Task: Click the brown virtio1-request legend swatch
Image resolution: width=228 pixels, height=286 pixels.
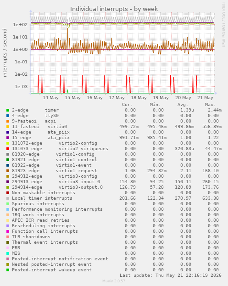Action: coord(8,171)
